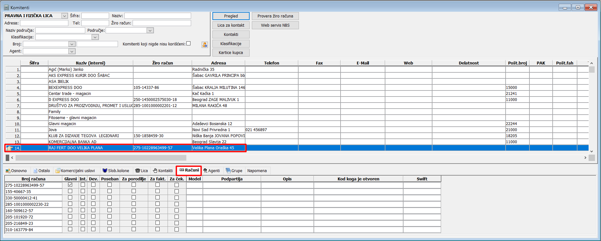Click the 'Web servis NBS' button
This screenshot has height=241, width=601.
[x=275, y=25]
